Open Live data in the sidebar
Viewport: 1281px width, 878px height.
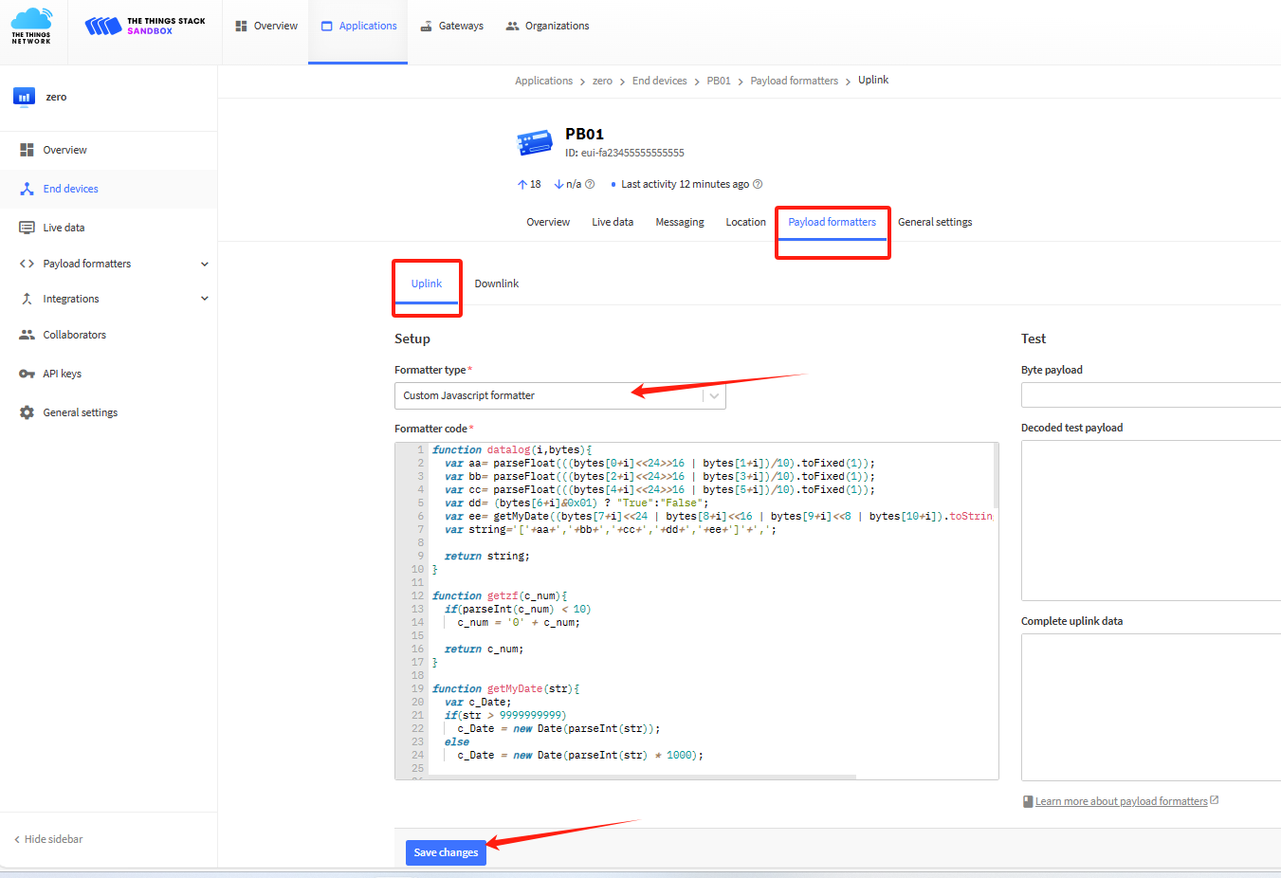(x=108, y=228)
